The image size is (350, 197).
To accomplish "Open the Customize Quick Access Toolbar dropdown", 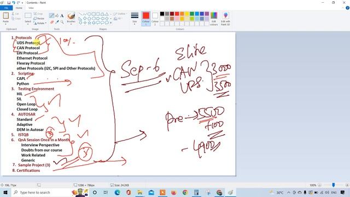I will (22, 3).
